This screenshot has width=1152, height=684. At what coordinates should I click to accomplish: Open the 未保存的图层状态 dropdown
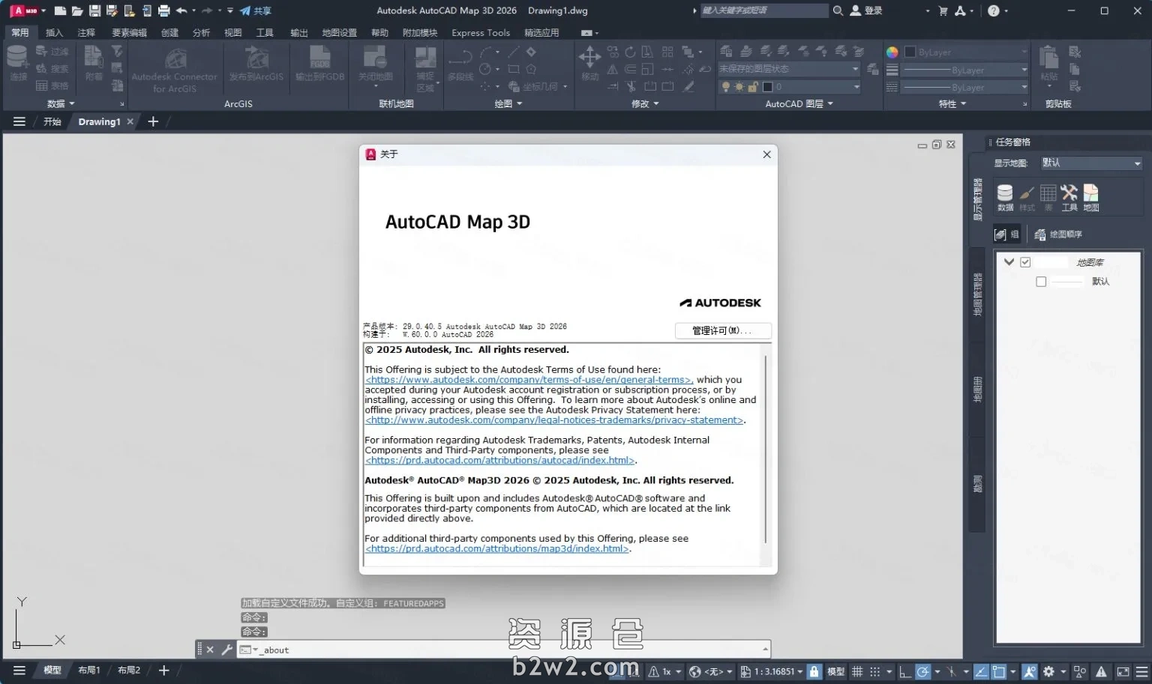point(855,69)
